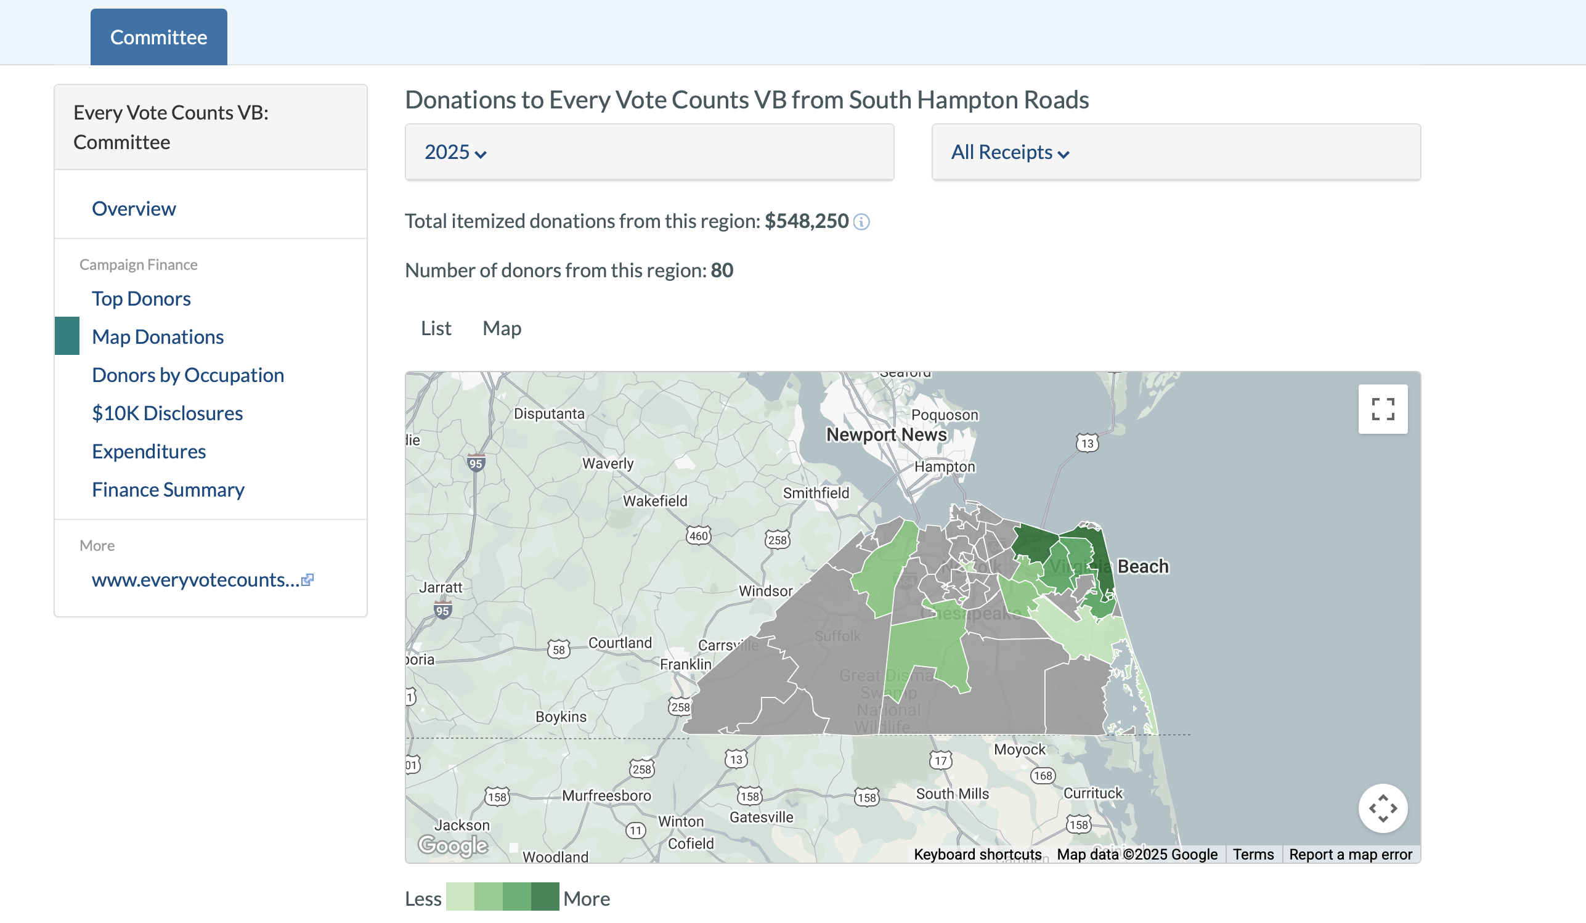Click the teal indicator beside Map Donations
Viewport: 1586px width, 923px height.
[x=66, y=335]
